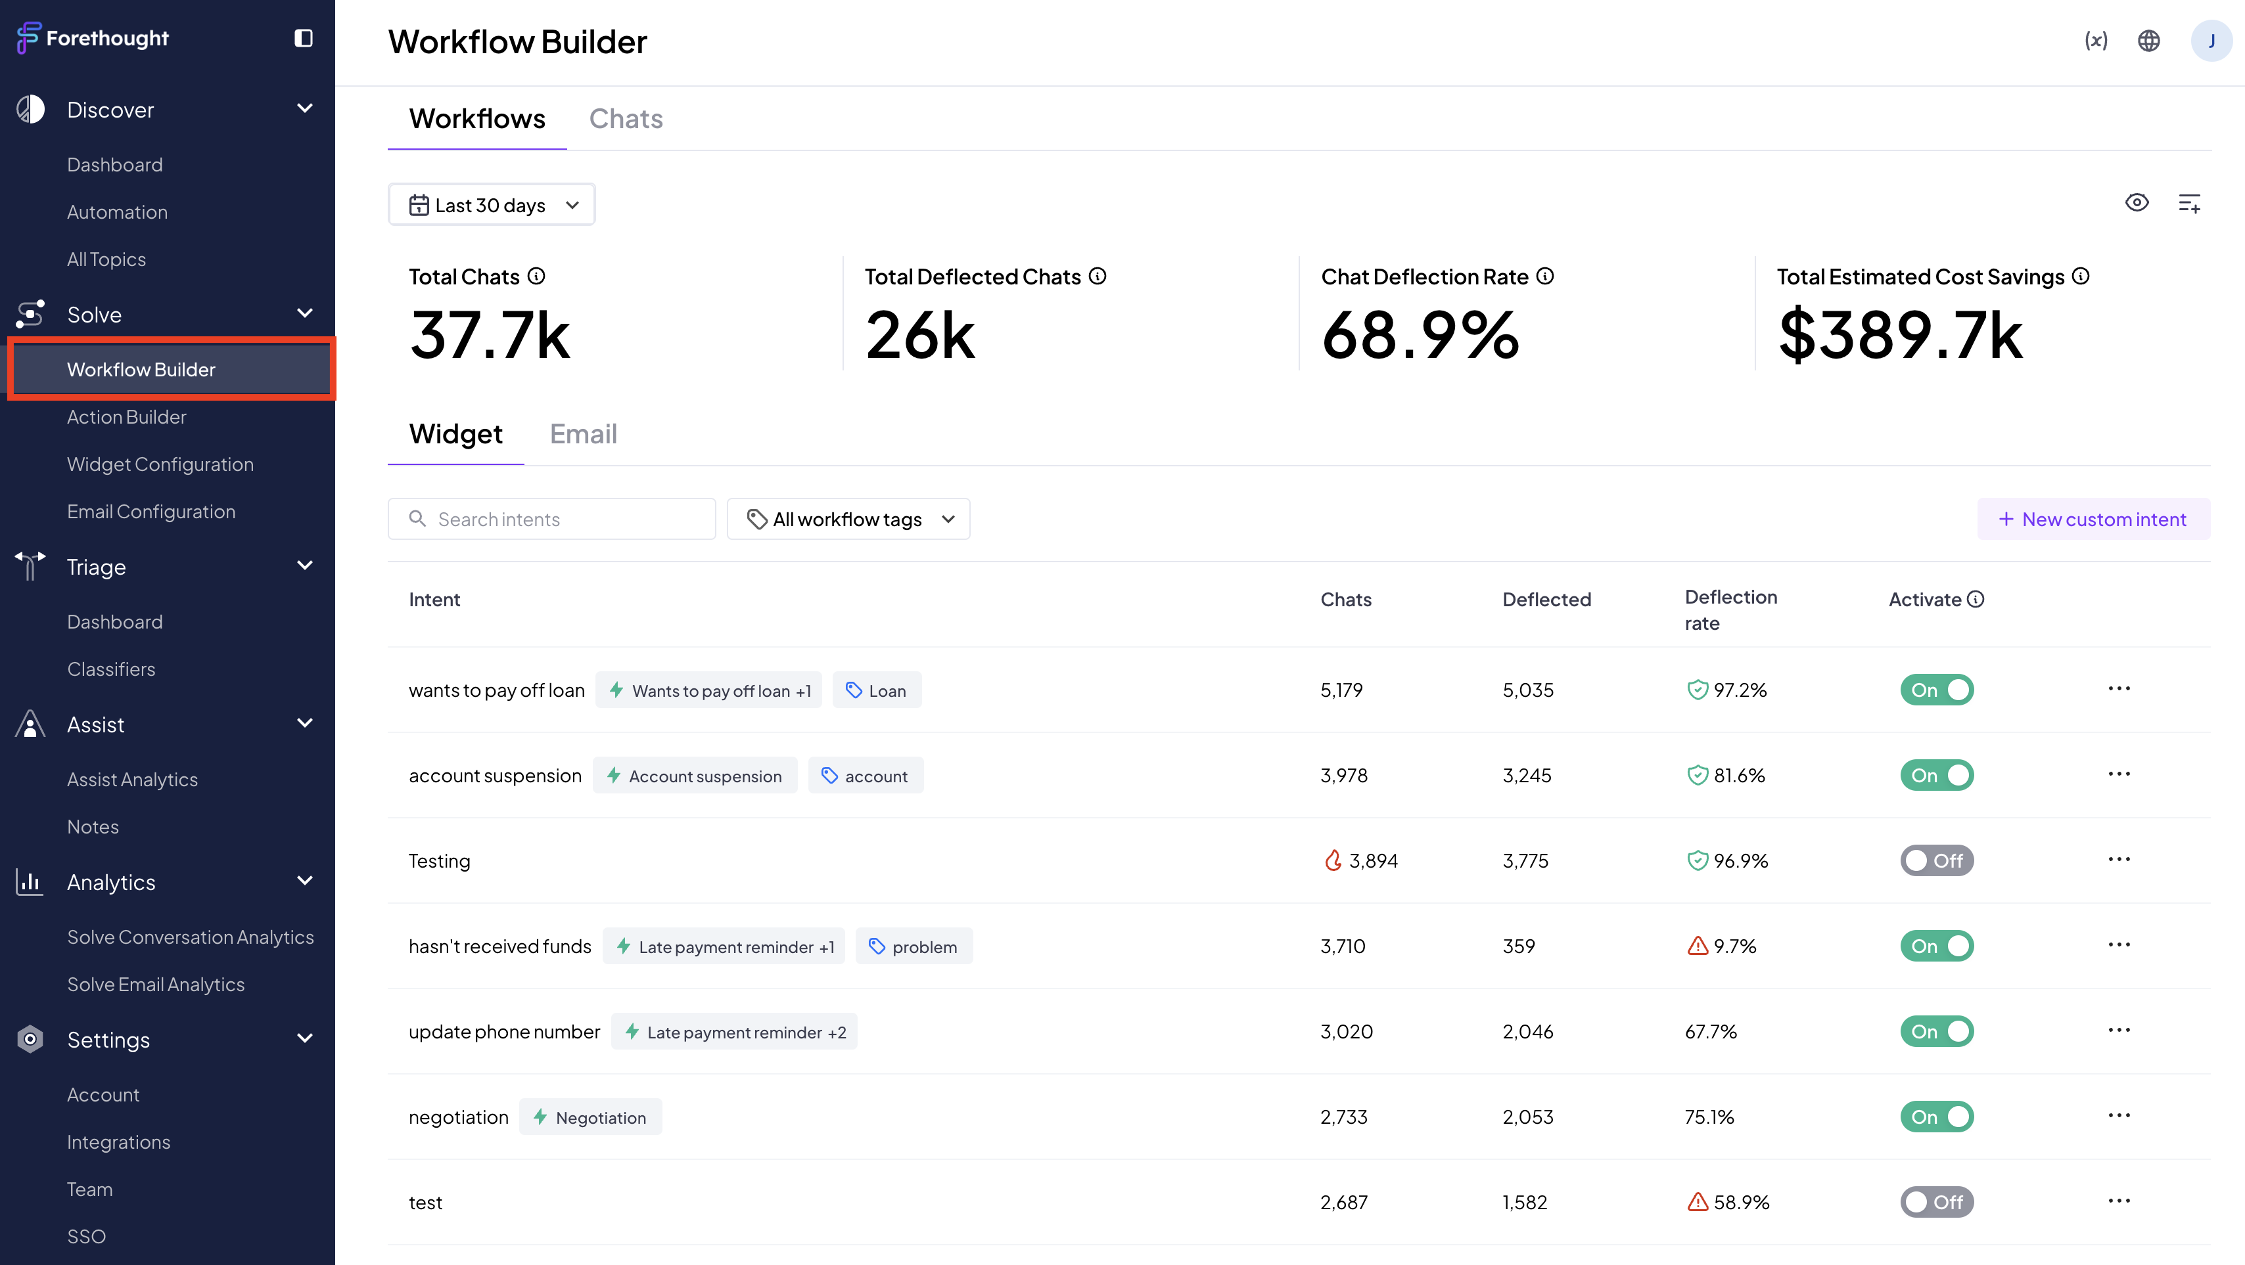Toggle off update phone number intent

tap(1937, 1032)
